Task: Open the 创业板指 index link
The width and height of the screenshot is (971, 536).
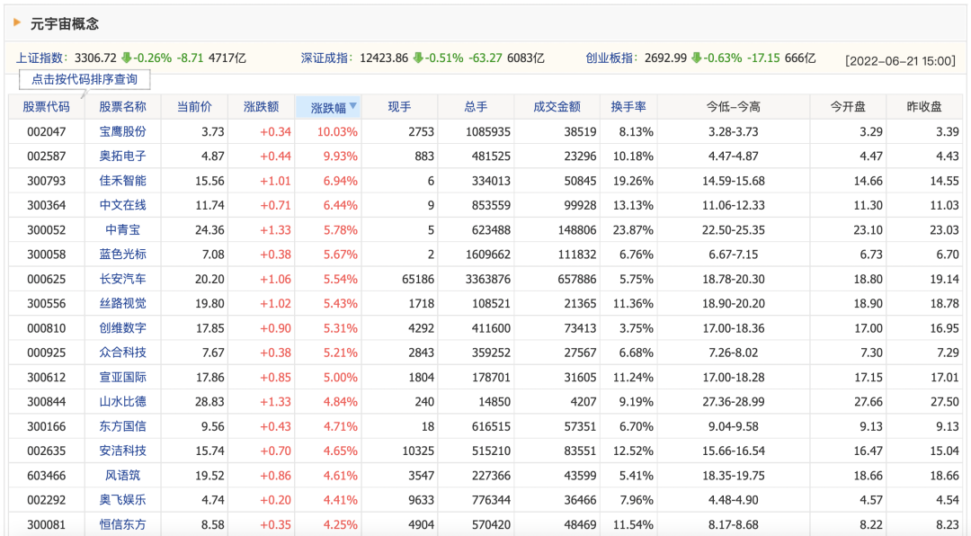Action: [610, 58]
